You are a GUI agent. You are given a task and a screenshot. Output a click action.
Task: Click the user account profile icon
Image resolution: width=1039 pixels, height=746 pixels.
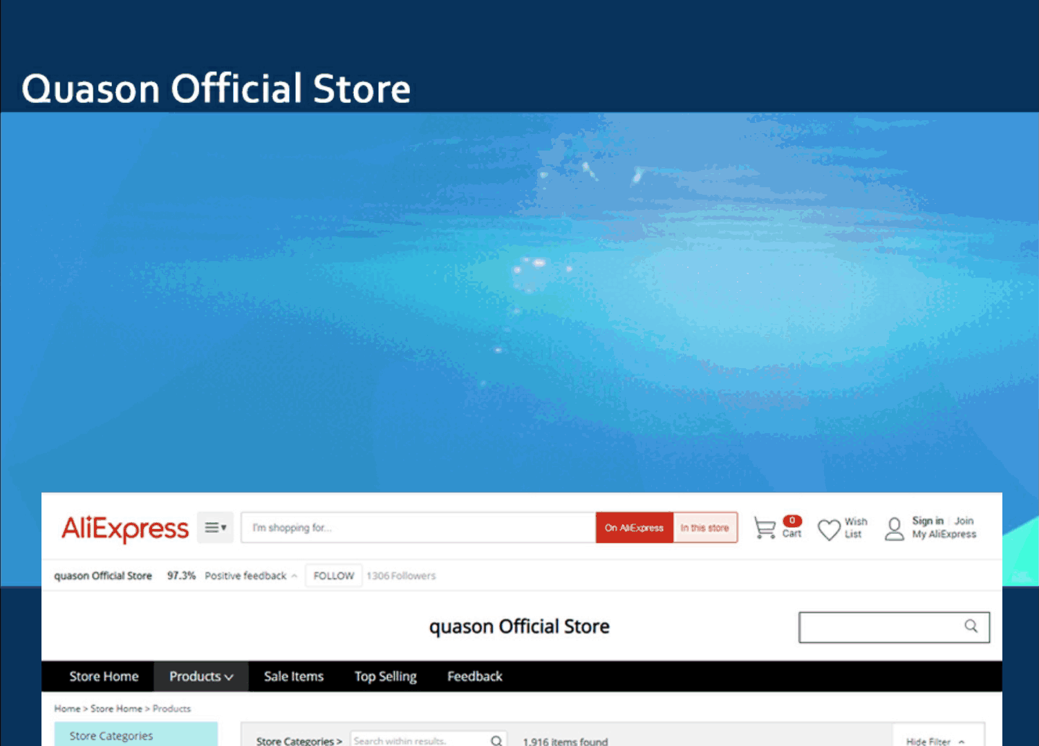[895, 529]
